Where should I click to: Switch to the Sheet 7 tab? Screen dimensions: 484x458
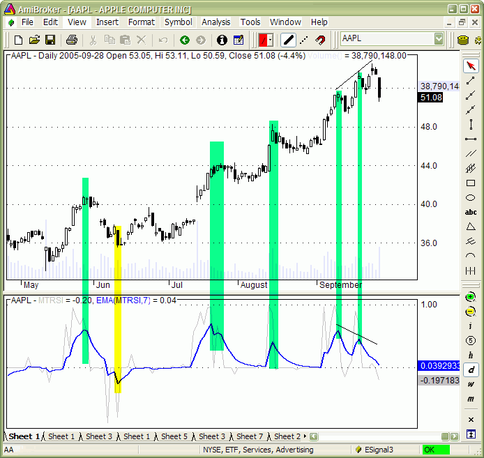tap(250, 436)
